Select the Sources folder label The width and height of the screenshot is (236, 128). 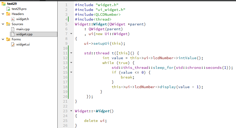click(17, 24)
